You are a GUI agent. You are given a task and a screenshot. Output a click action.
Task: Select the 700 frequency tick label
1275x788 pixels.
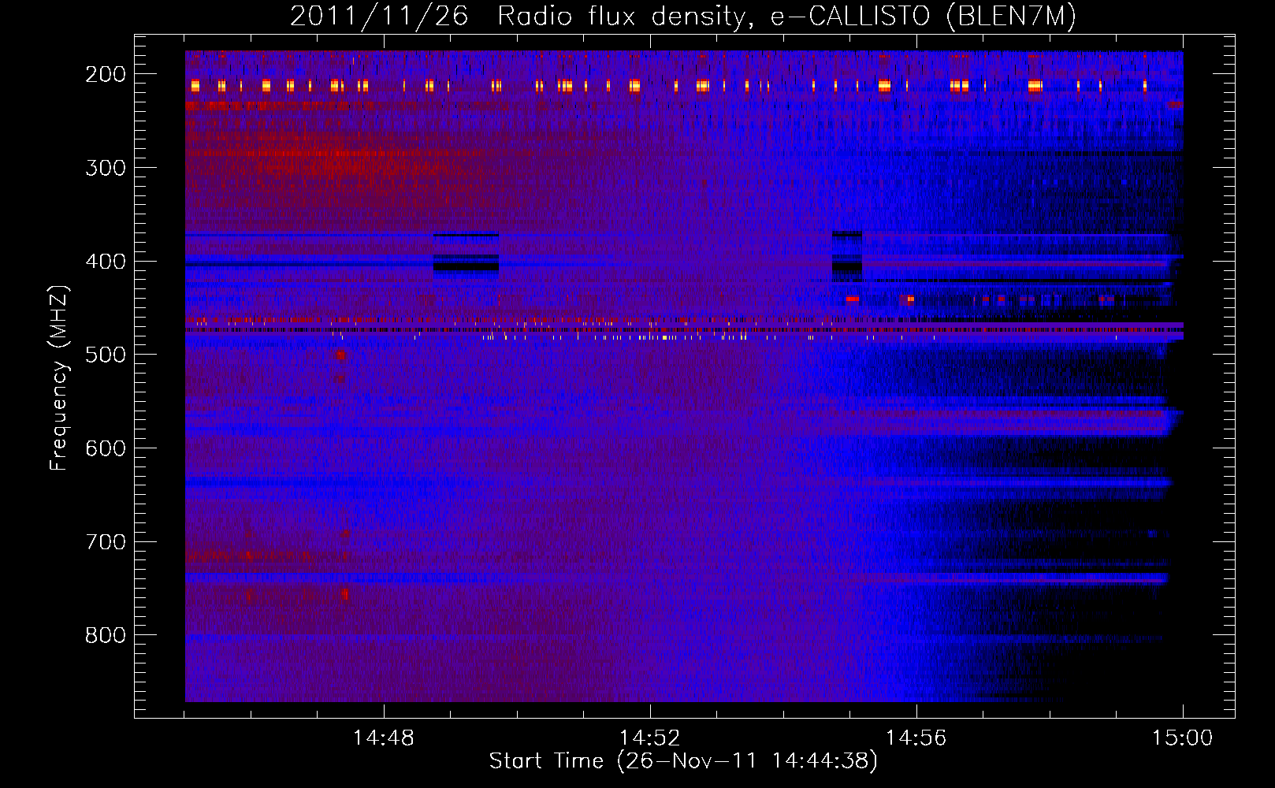106,542
